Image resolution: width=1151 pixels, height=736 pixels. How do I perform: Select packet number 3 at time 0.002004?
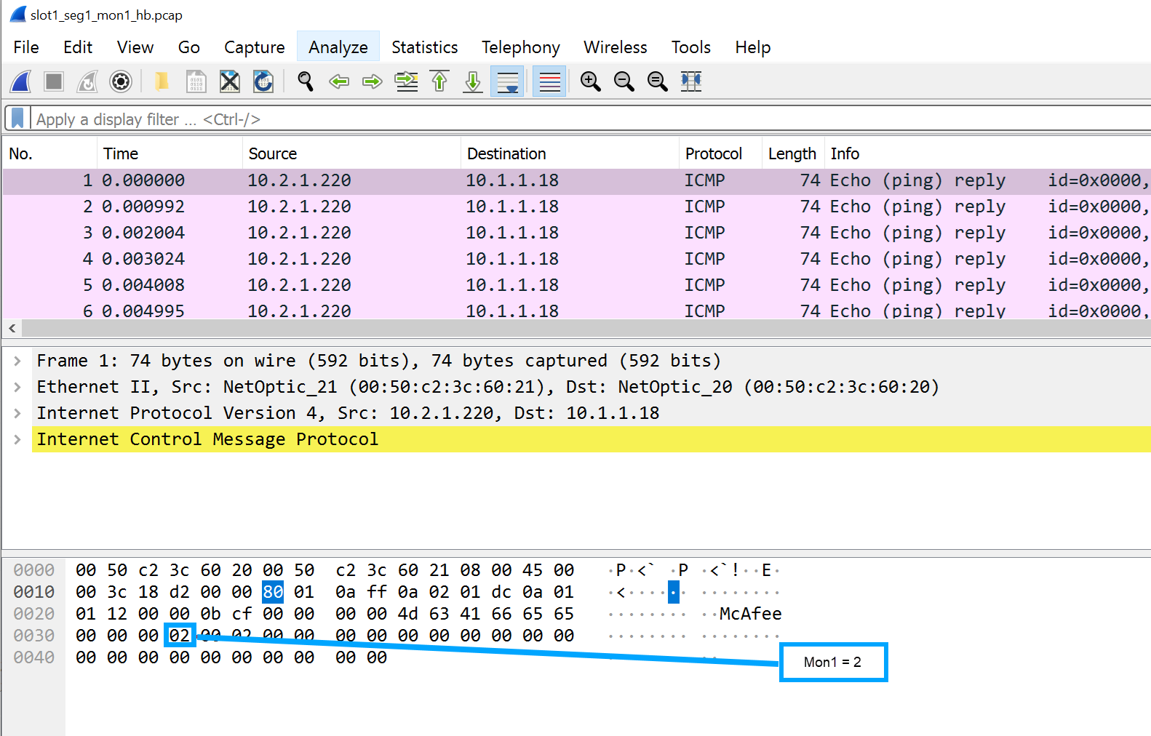coord(576,233)
